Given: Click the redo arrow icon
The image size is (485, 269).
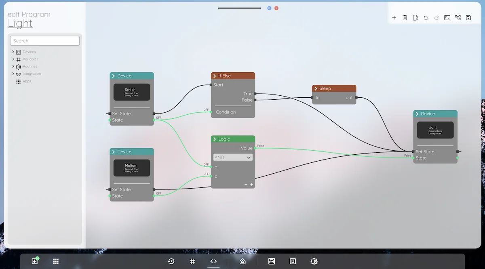Looking at the screenshot, I should coord(436,18).
